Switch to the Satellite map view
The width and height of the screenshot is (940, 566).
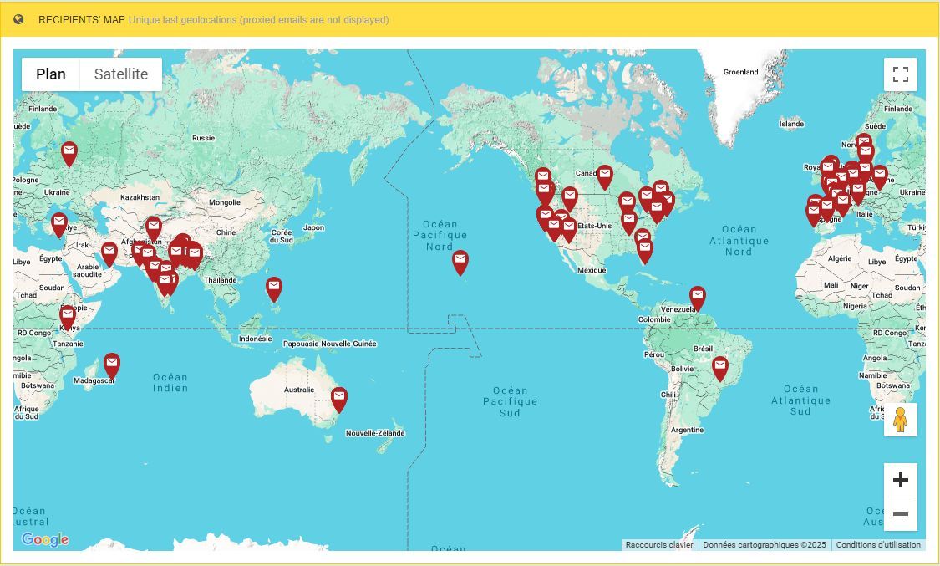pyautogui.click(x=119, y=74)
